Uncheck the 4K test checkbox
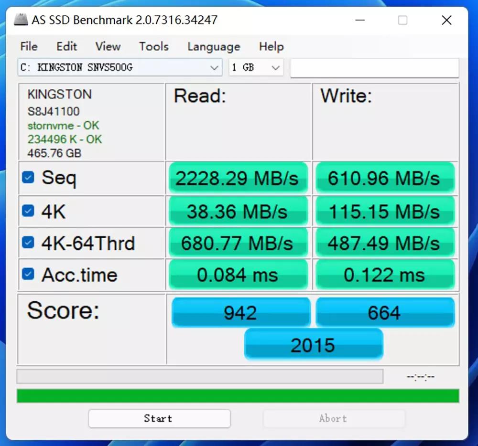The image size is (478, 446). coord(28,211)
